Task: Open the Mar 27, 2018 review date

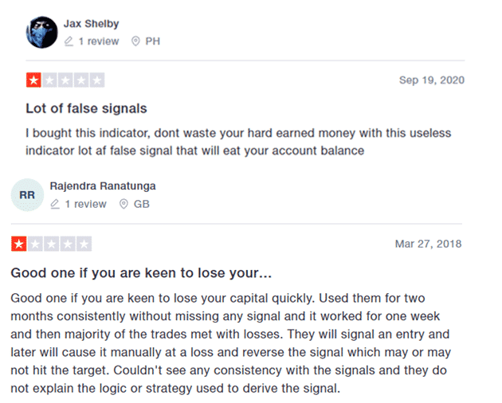Action: pyautogui.click(x=429, y=244)
